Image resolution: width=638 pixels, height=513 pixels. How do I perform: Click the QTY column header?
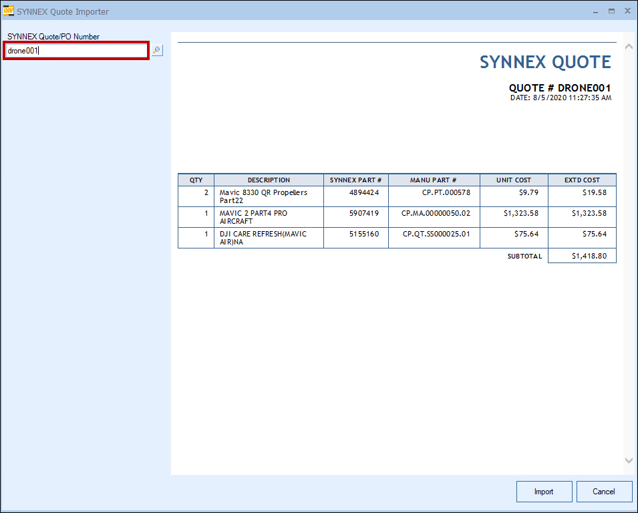pyautogui.click(x=196, y=180)
